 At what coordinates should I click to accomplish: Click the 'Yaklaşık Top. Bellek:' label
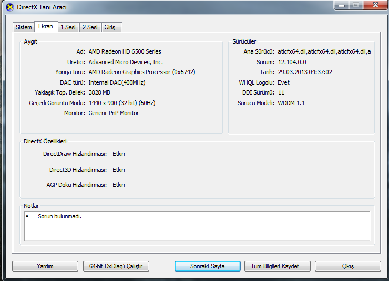click(x=60, y=92)
